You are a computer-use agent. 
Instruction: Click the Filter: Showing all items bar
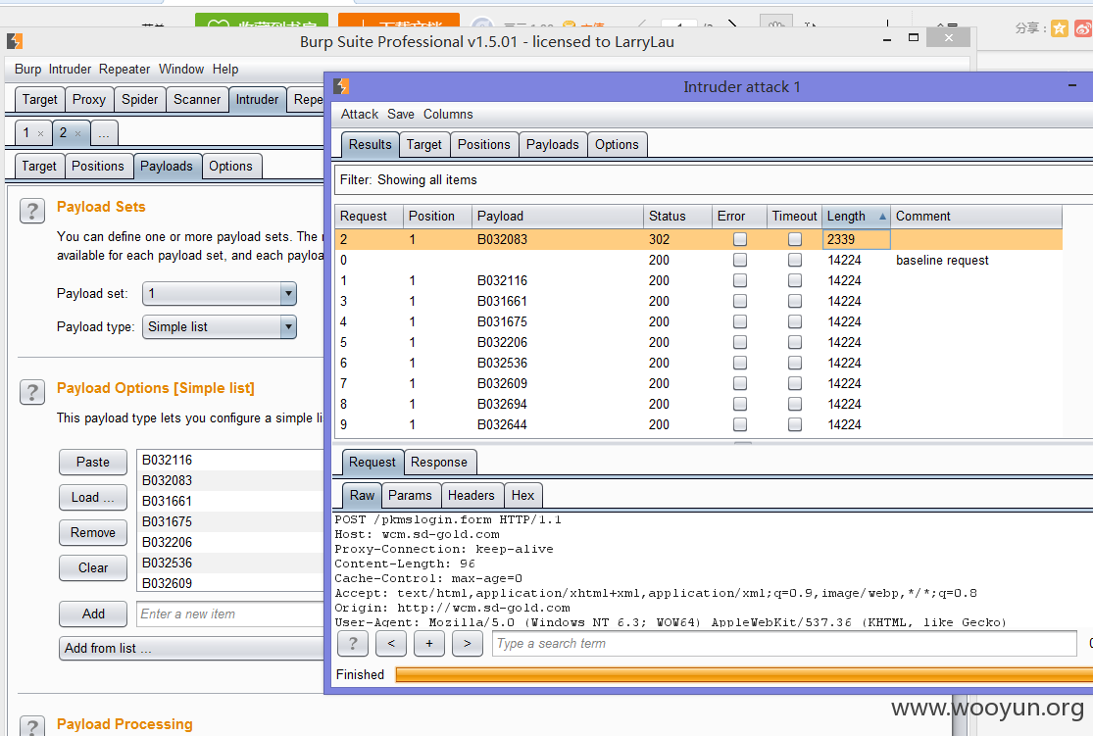[x=713, y=179]
